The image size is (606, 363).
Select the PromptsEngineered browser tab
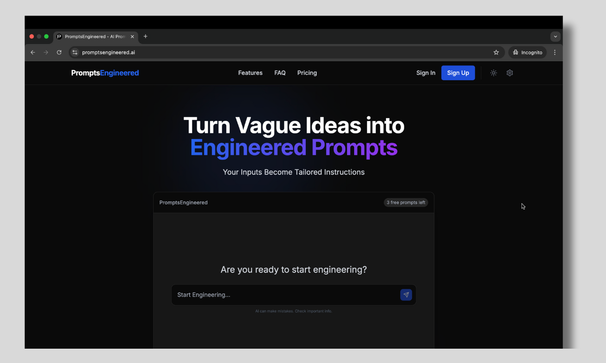point(95,37)
